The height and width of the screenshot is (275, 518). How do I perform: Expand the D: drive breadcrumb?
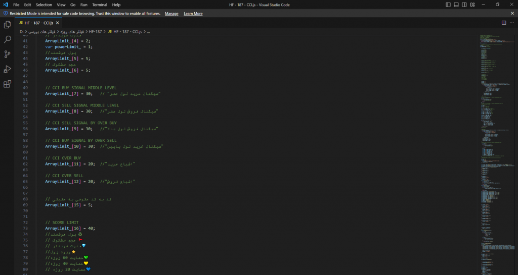22,32
